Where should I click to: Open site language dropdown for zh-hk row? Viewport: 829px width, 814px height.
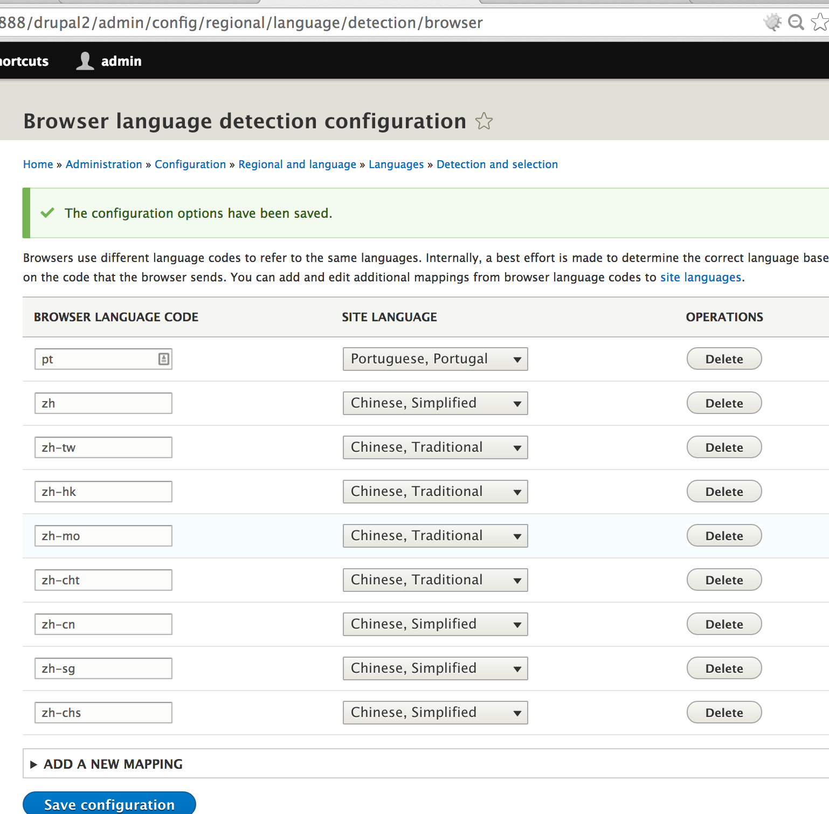pyautogui.click(x=435, y=492)
